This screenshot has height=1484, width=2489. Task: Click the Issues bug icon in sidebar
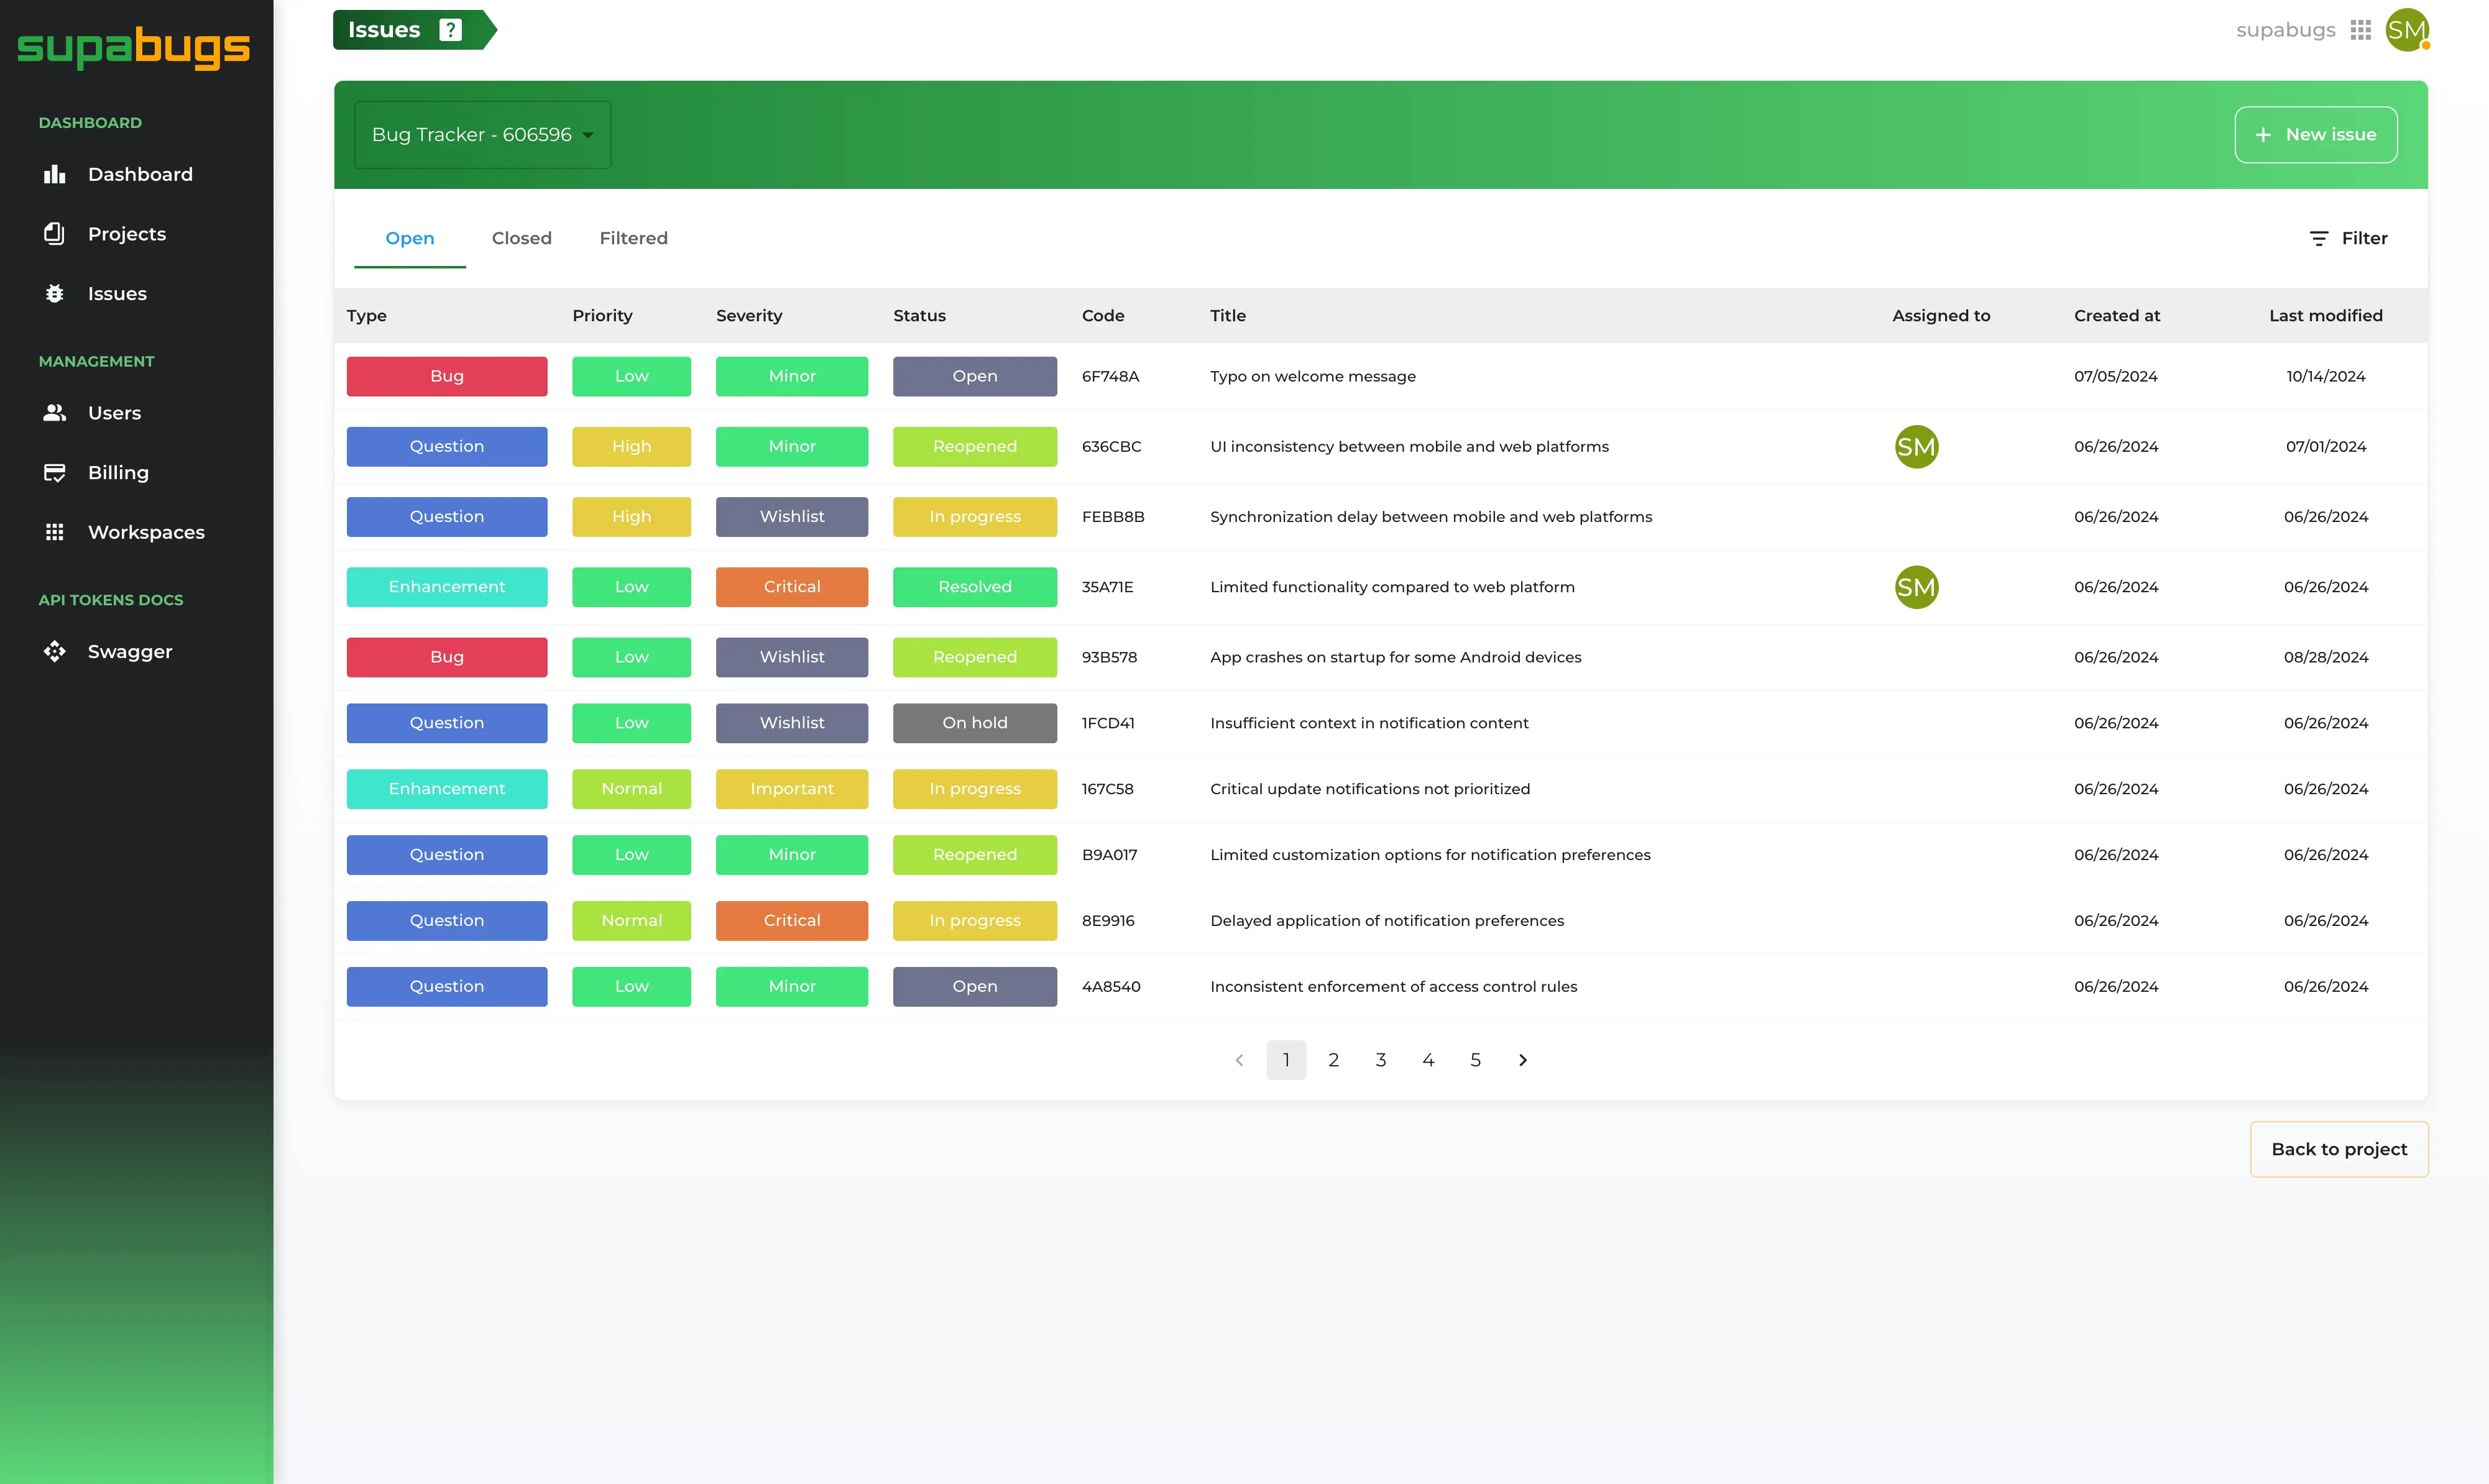tap(54, 294)
